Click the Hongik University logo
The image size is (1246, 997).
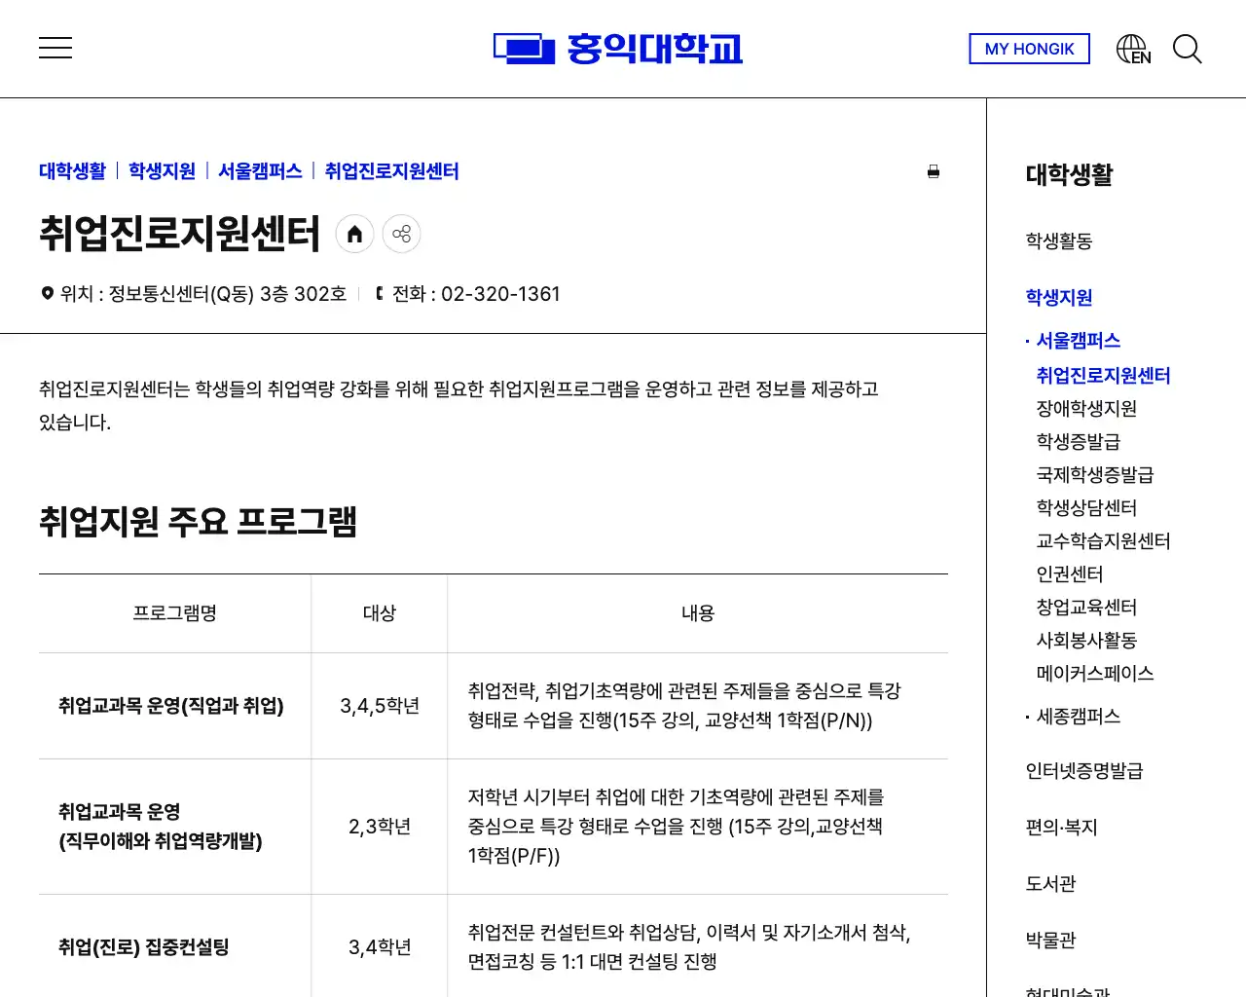click(618, 48)
